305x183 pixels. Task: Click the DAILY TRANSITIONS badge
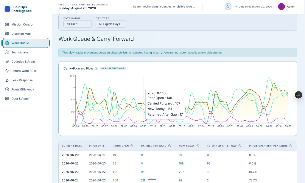point(113,68)
